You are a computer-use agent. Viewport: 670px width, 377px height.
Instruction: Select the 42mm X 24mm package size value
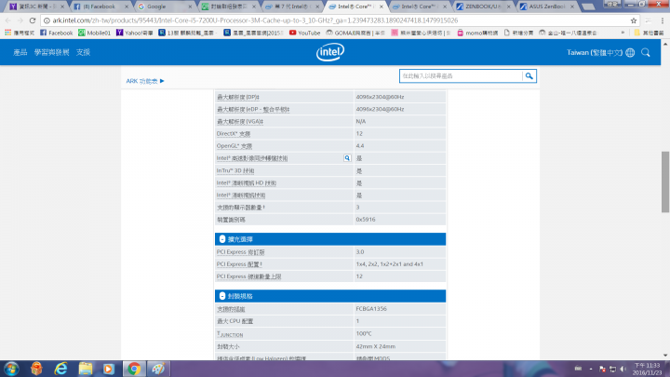click(x=376, y=346)
